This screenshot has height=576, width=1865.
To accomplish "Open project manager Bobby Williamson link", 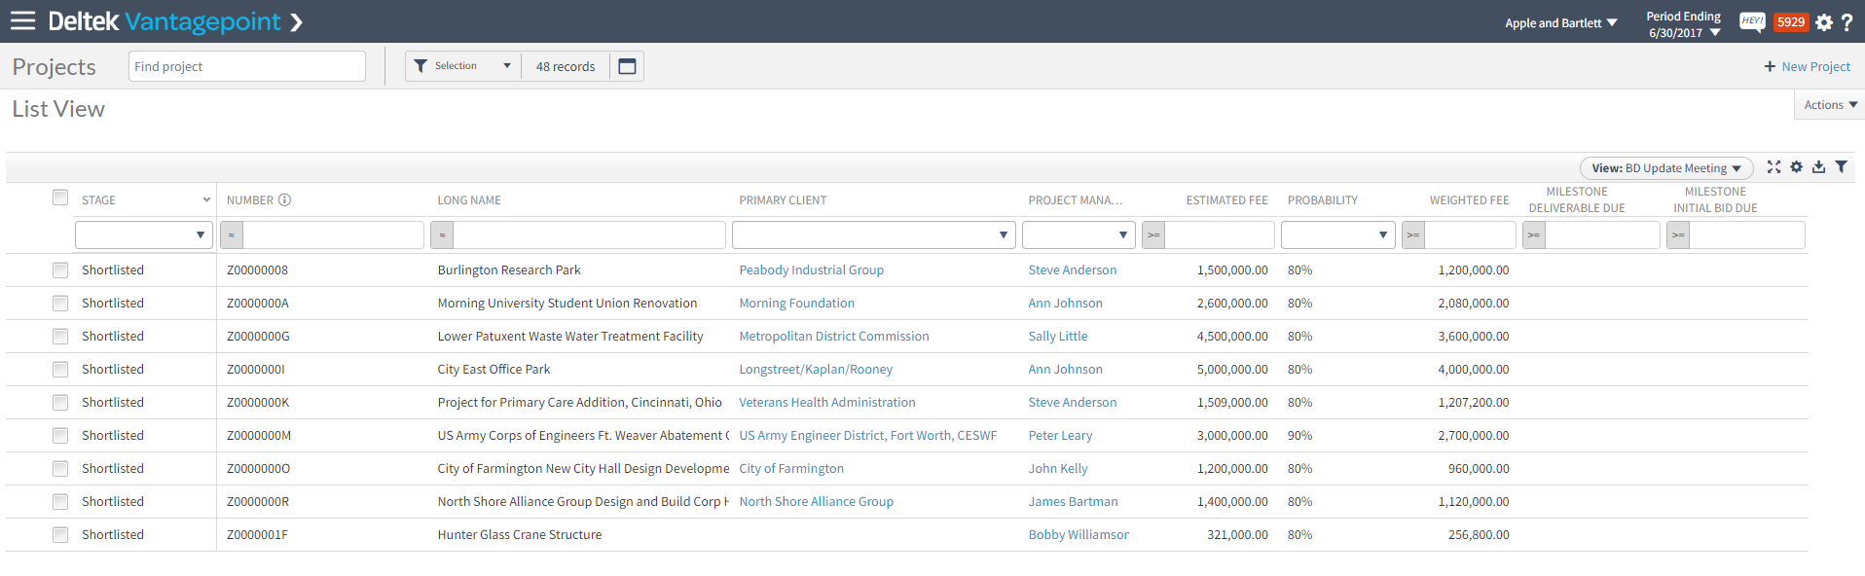I will pyautogui.click(x=1079, y=534).
